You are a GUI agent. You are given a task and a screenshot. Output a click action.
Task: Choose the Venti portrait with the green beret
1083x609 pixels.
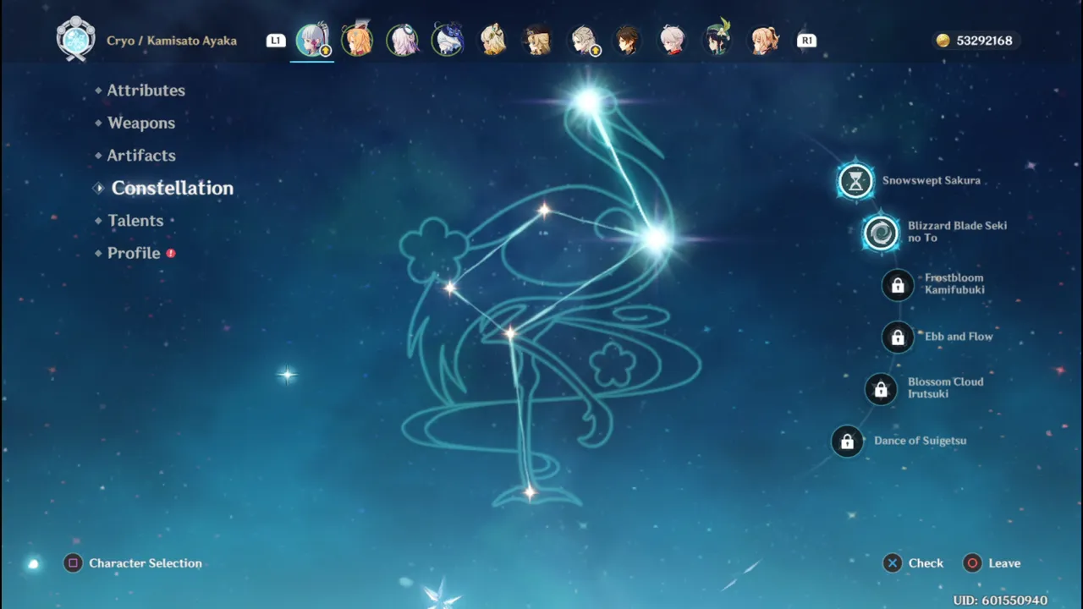718,40
